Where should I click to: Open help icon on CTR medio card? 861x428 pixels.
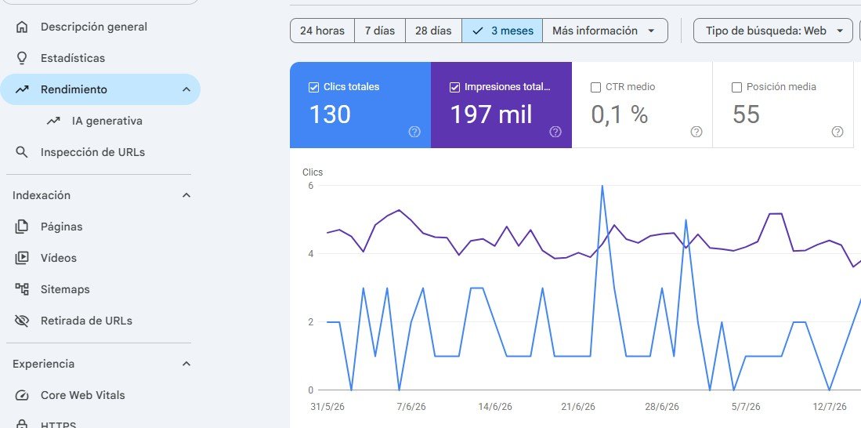point(696,132)
